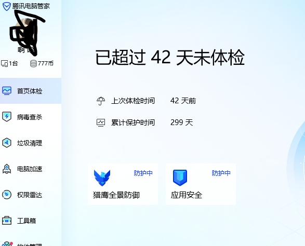This screenshot has height=246, width=305.
Task: Click the 腾讯电脑管家 title text
Action: click(x=31, y=6)
